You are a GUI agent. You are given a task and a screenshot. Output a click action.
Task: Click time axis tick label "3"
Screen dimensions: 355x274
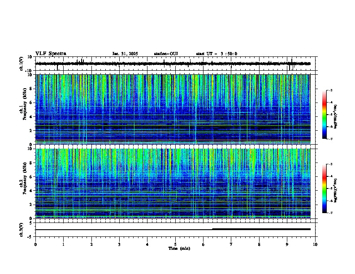(119, 244)
